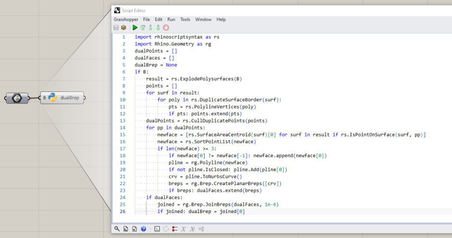Open the Edit menu

point(159,19)
